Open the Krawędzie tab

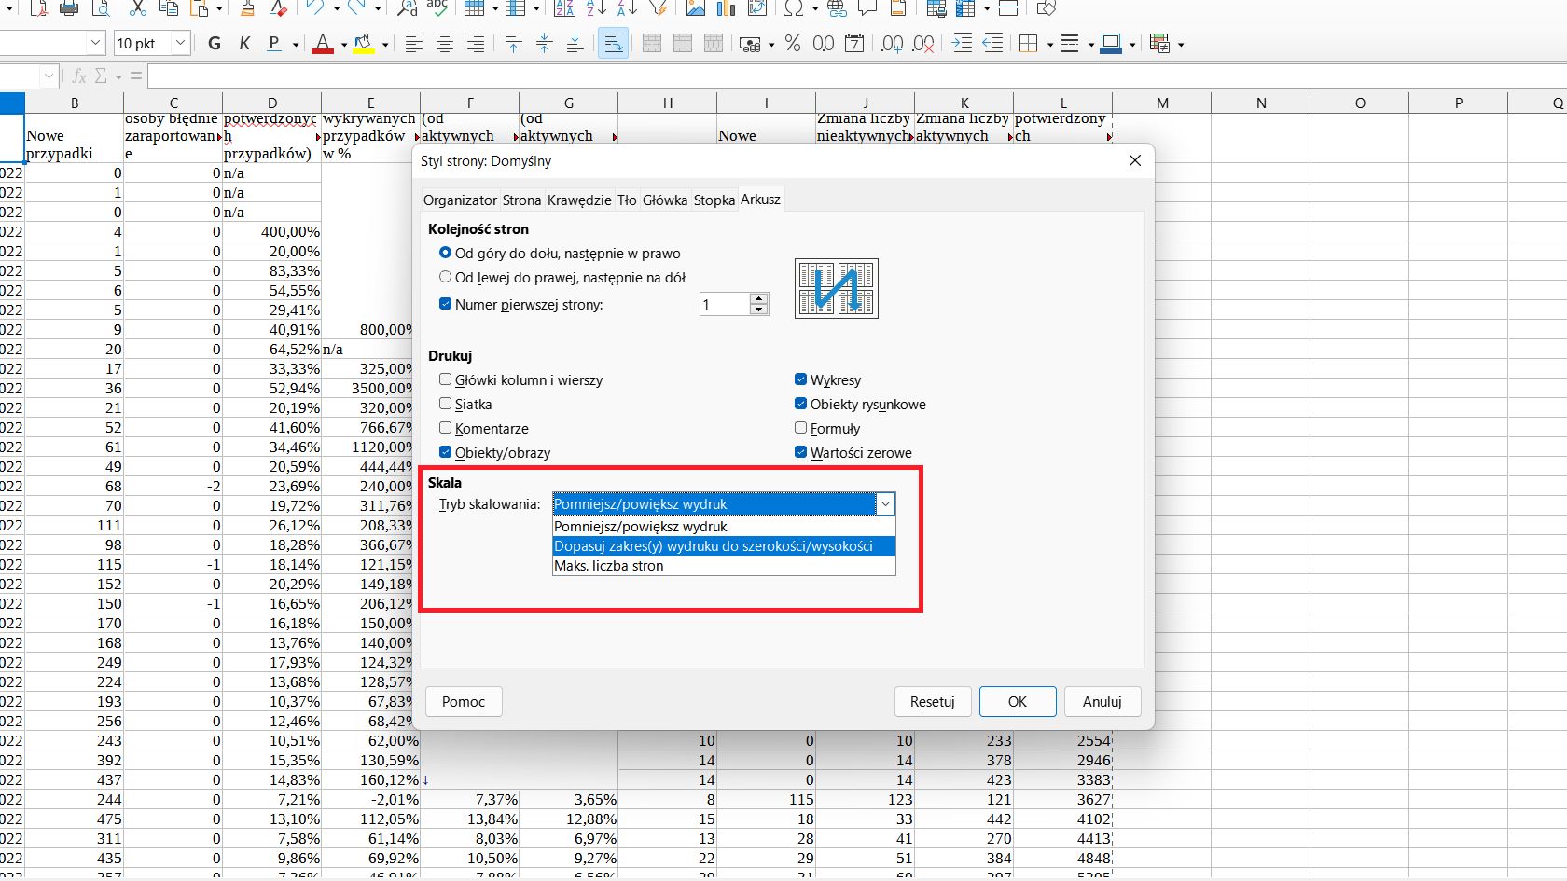pos(579,200)
